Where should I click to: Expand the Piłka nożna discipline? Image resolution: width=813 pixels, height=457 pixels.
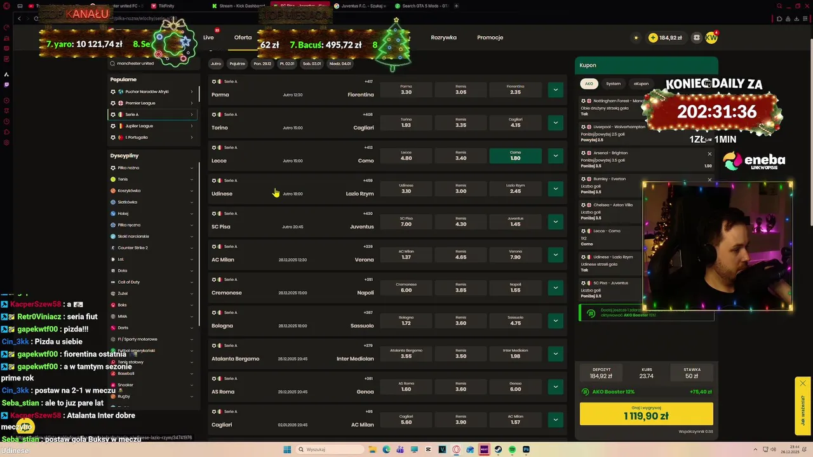pyautogui.click(x=152, y=168)
